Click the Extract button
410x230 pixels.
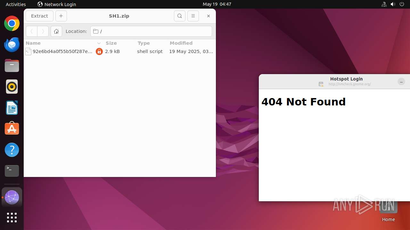click(39, 16)
